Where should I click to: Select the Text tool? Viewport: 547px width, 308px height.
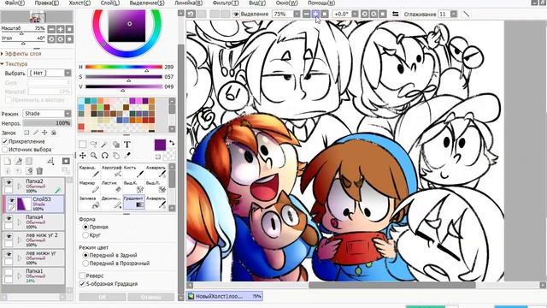(x=127, y=145)
